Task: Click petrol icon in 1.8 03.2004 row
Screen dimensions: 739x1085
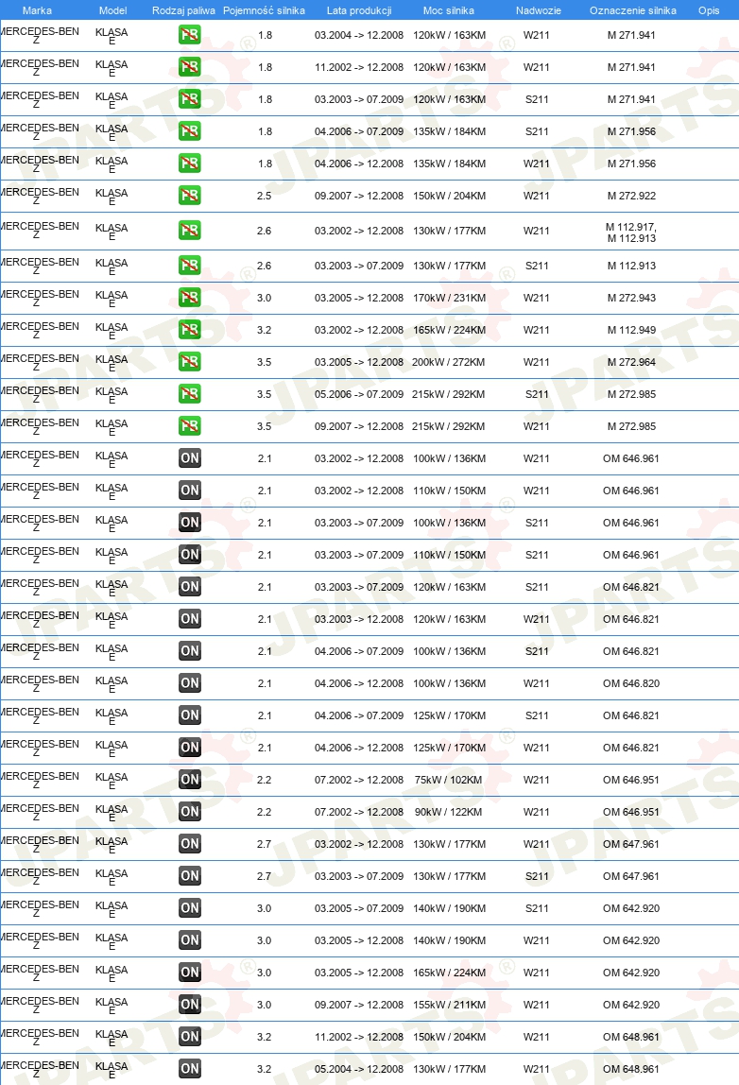Action: [190, 35]
